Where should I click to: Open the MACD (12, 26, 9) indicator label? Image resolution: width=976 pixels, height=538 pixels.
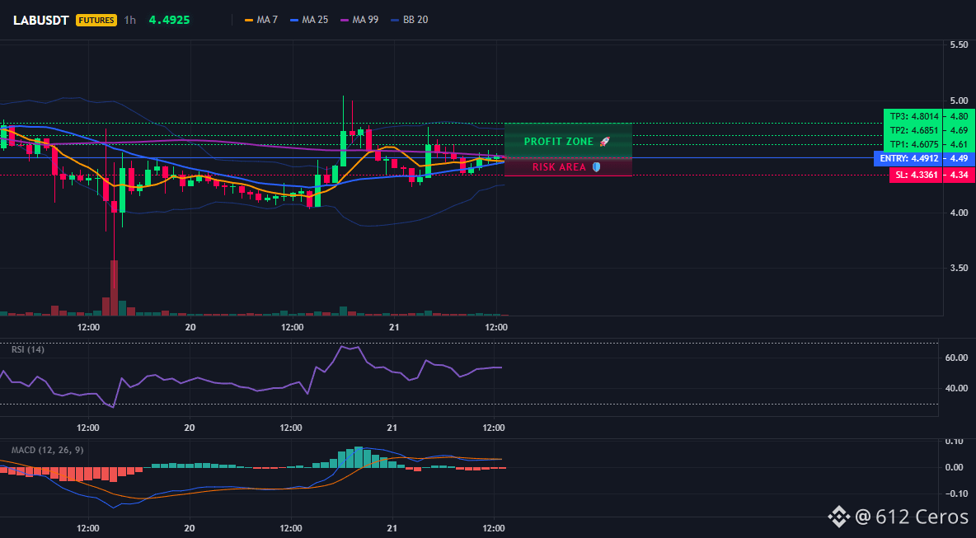[x=47, y=450]
